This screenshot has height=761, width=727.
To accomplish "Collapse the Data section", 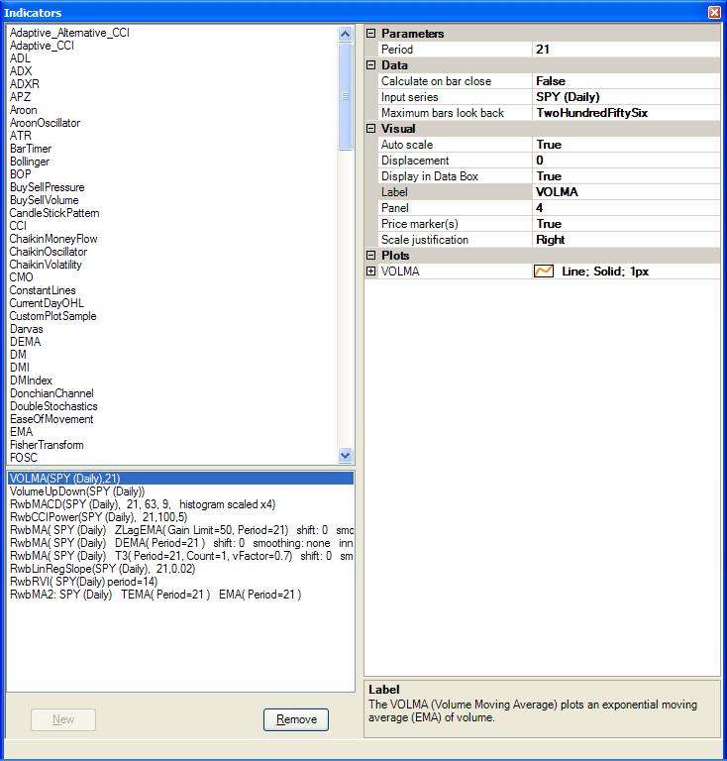I will [371, 65].
